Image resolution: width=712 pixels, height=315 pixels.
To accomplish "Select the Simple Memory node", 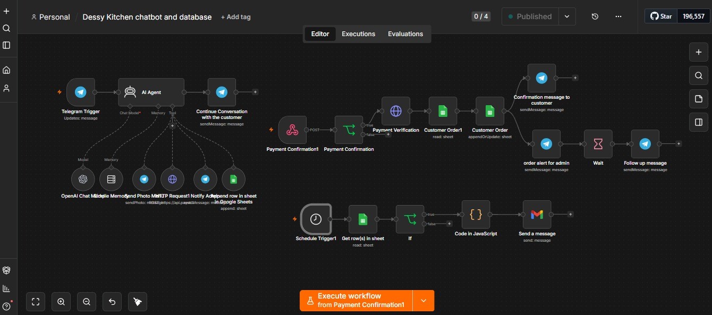I will [x=111, y=180].
